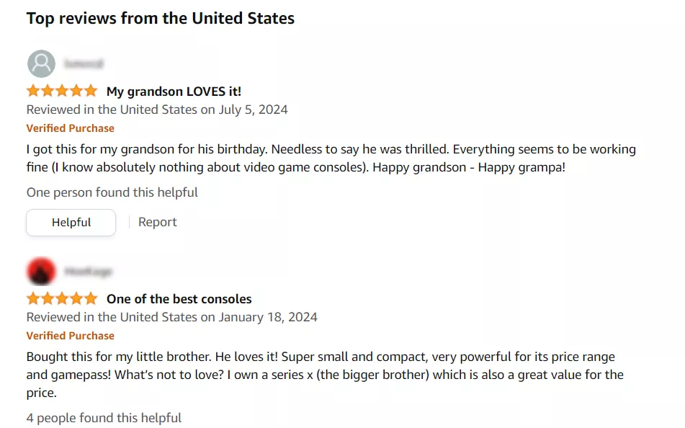Click the Helpful button under first review
Image resolution: width=685 pixels, height=428 pixels.
click(x=71, y=223)
